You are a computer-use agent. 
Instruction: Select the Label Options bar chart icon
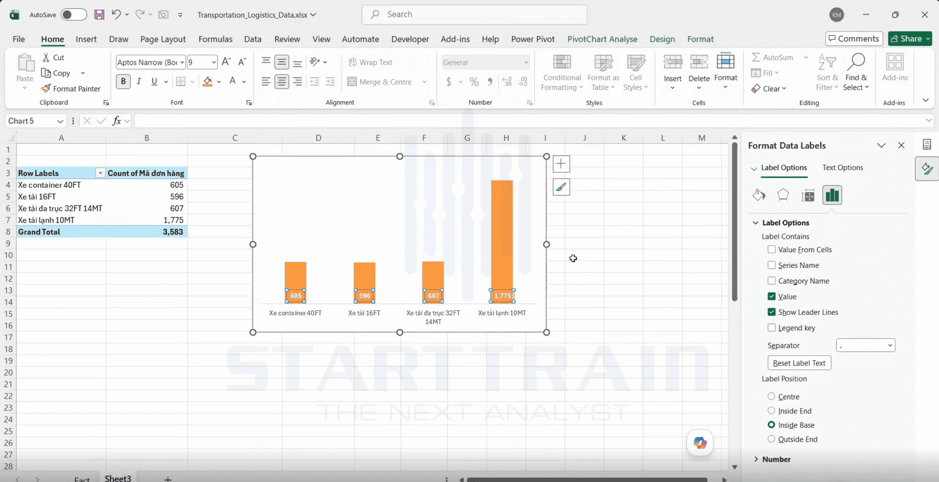[832, 196]
